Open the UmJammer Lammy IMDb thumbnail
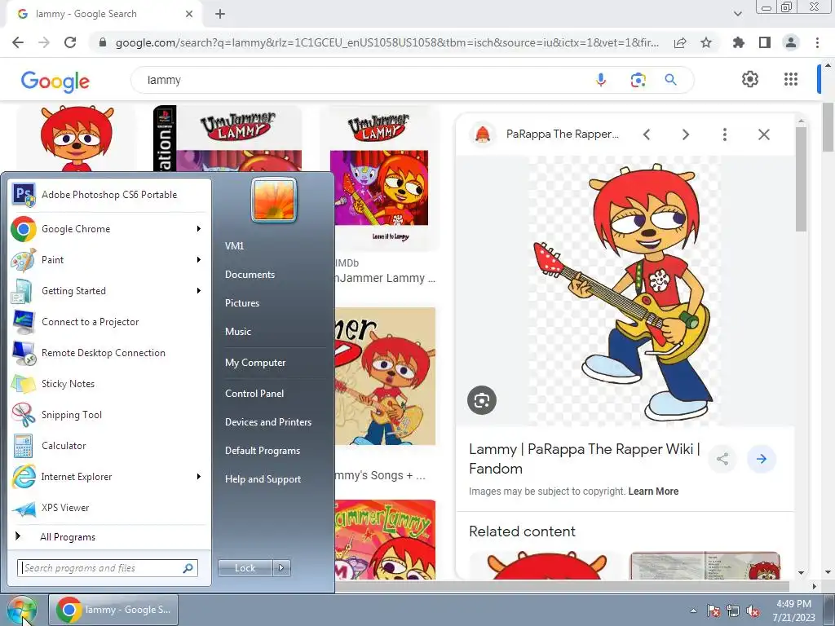The image size is (835, 626). coord(379,179)
